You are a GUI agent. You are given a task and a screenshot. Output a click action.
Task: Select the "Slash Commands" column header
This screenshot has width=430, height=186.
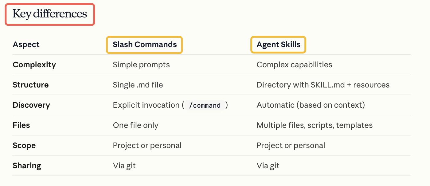point(145,45)
